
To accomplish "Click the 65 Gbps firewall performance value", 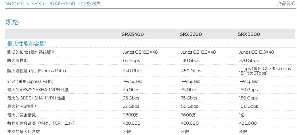I will point(132,61).
